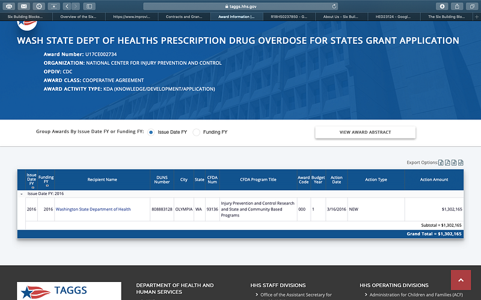Select the Issue Date FY radio button
Screen dimensions: 481x300
pos(151,132)
